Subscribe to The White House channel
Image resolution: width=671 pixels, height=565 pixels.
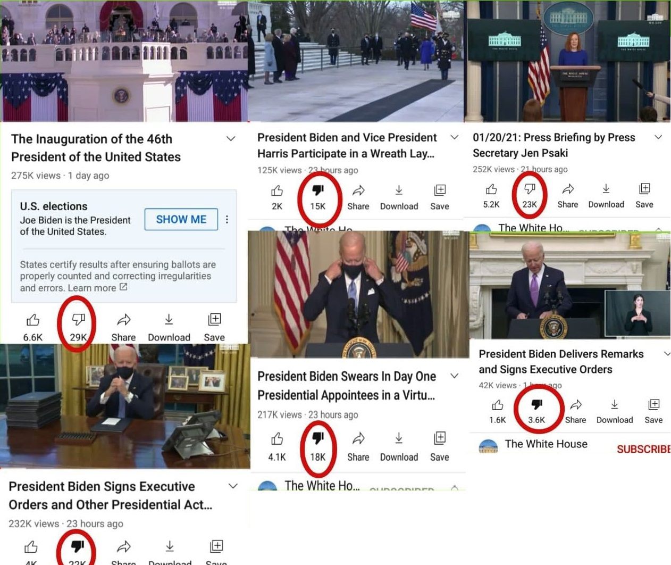click(643, 449)
